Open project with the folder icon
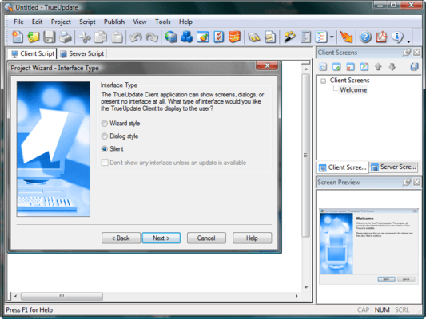 34,37
